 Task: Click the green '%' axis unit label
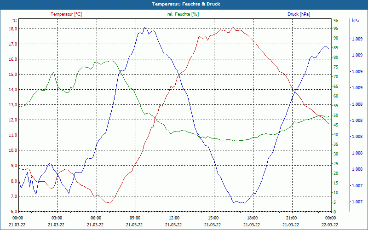pos(336,21)
